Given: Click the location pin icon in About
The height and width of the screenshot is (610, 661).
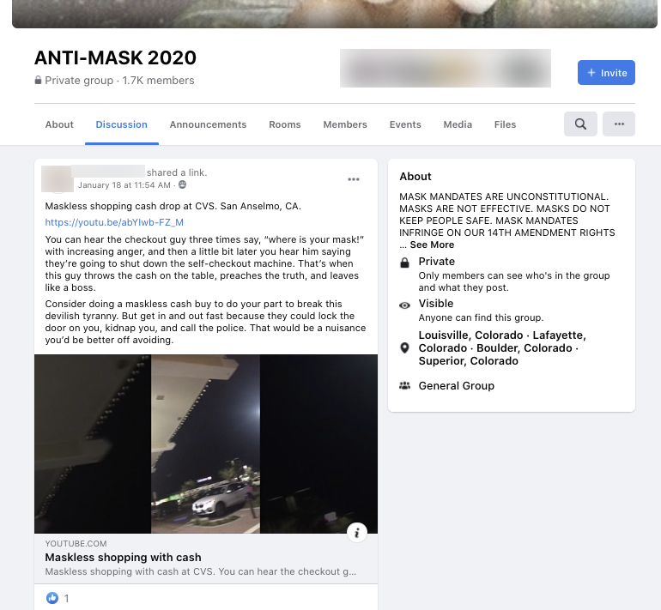Looking at the screenshot, I should (x=404, y=348).
